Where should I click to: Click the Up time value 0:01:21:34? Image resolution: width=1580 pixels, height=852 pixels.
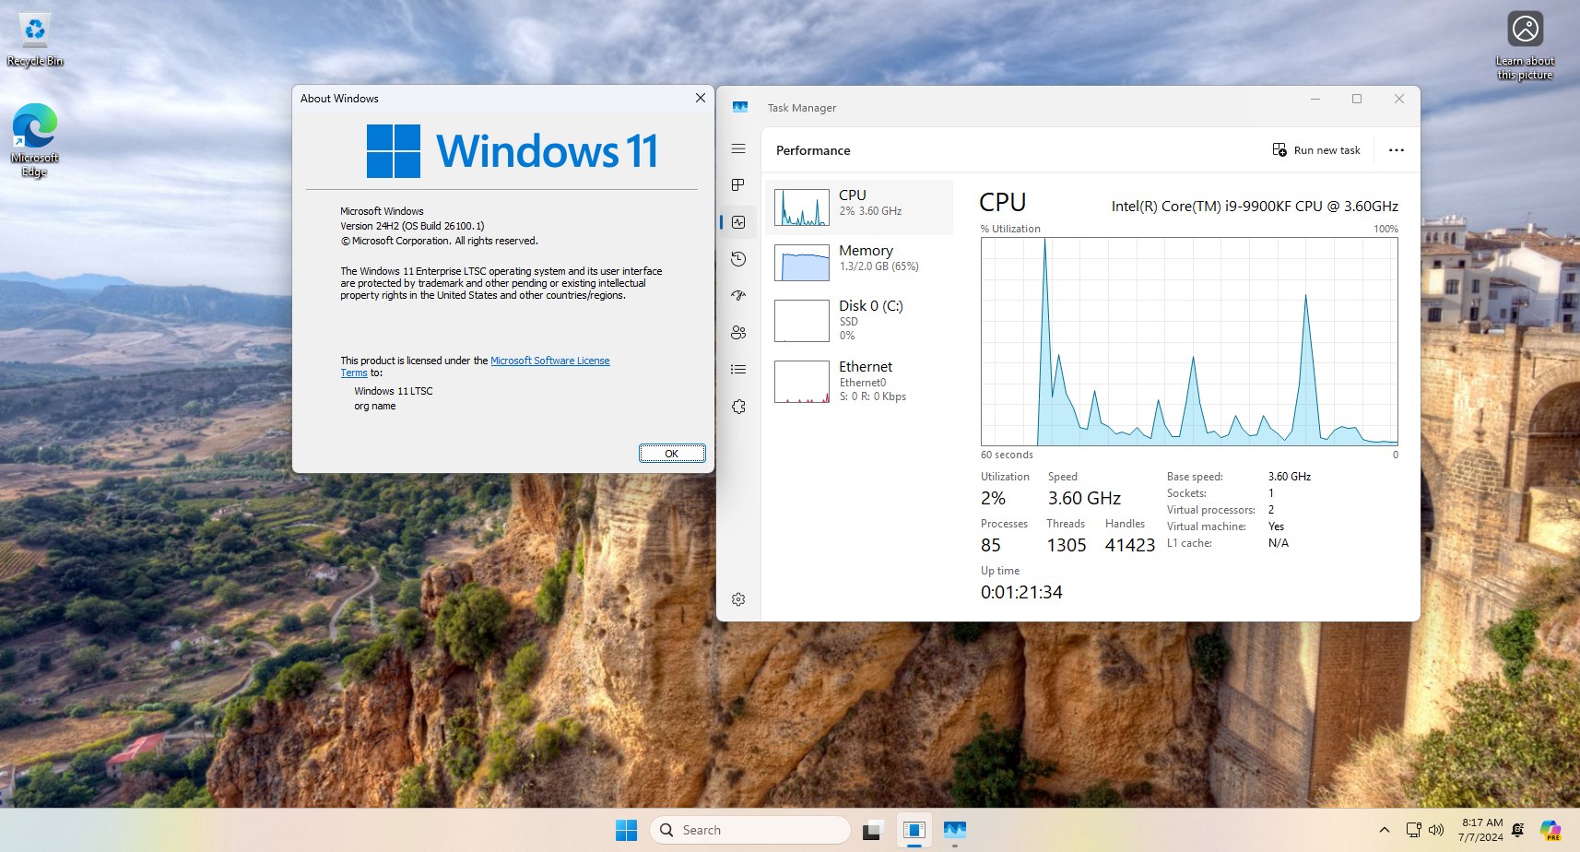(x=1021, y=592)
